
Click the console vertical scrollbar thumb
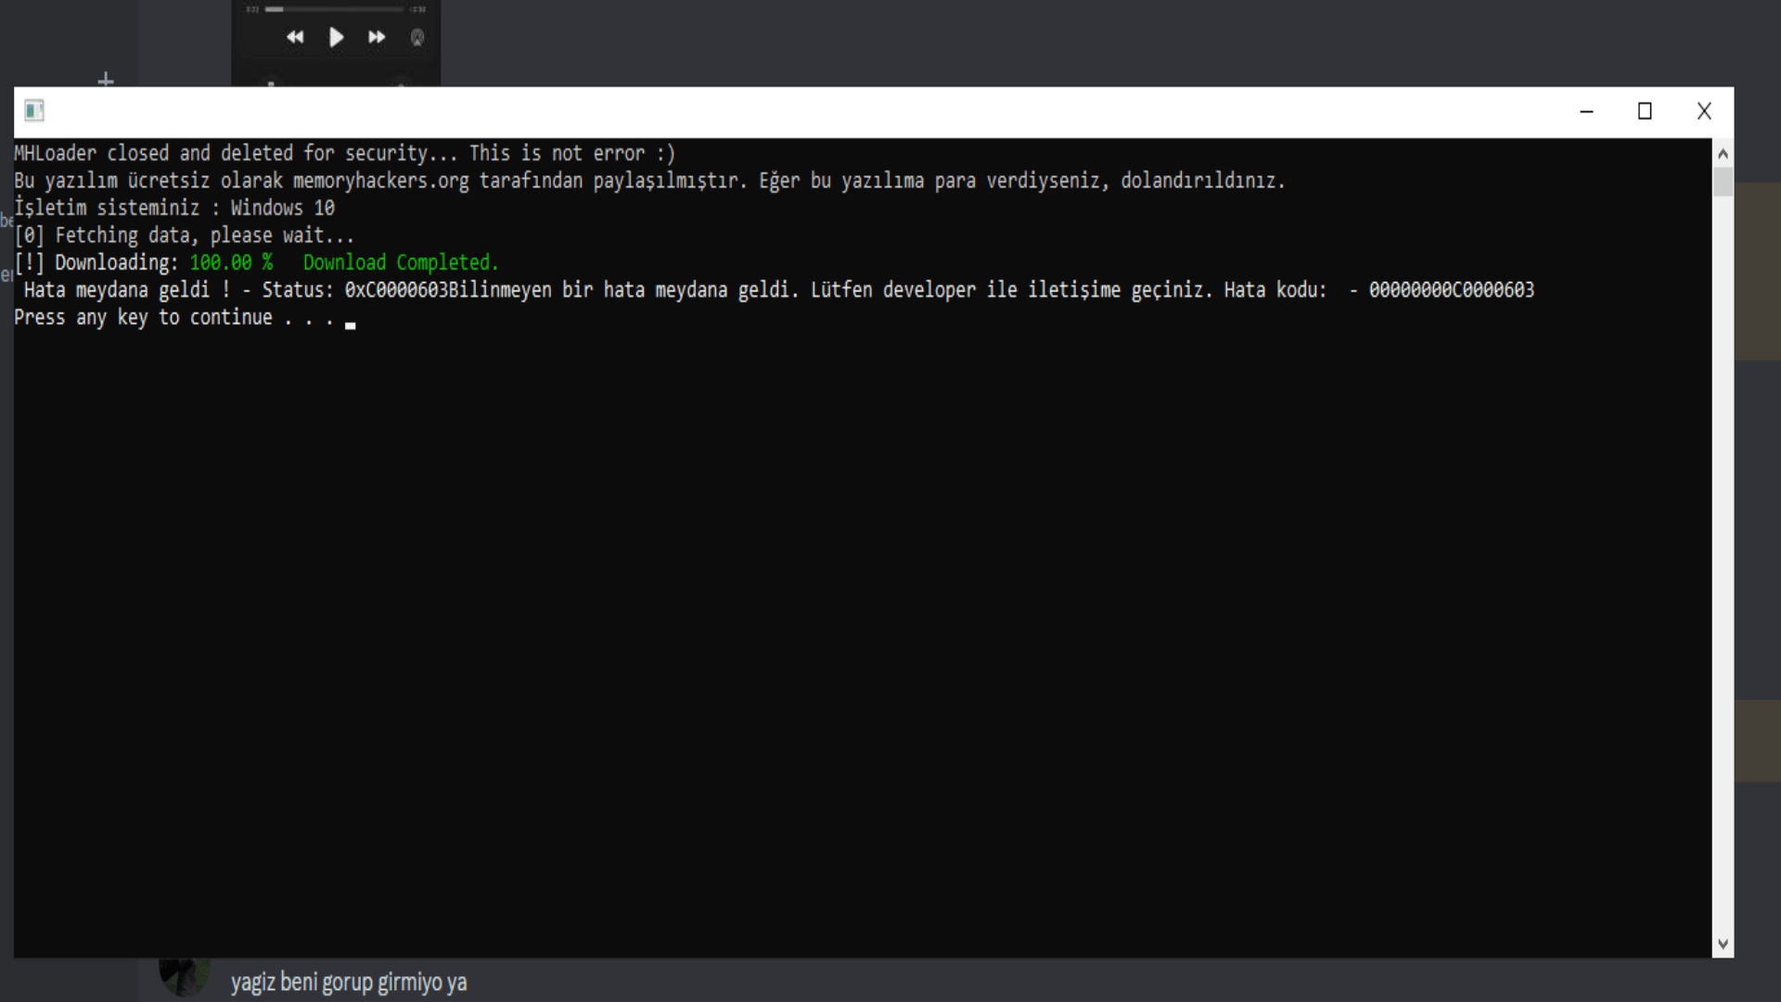1723,181
